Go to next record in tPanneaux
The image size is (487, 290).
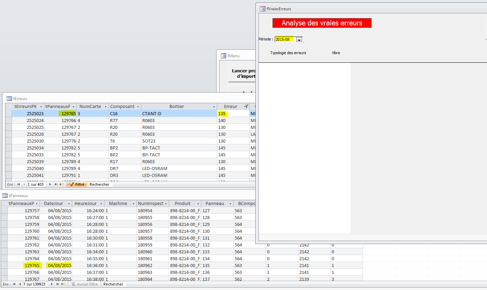pos(52,284)
